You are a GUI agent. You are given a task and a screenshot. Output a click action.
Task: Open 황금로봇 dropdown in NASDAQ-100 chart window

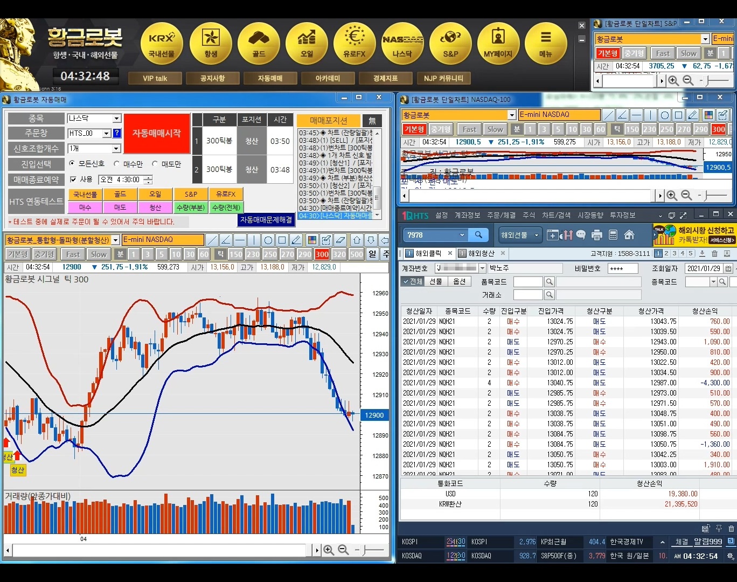point(512,115)
